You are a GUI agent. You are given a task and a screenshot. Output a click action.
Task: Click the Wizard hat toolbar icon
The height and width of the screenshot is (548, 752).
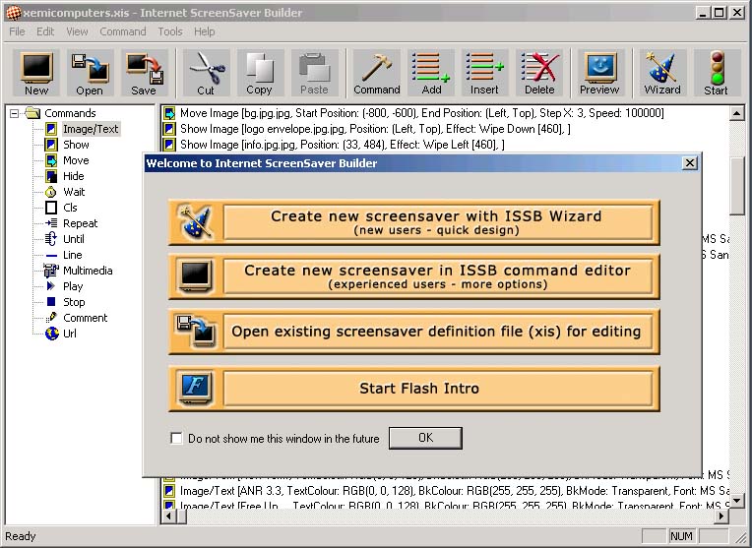(662, 73)
